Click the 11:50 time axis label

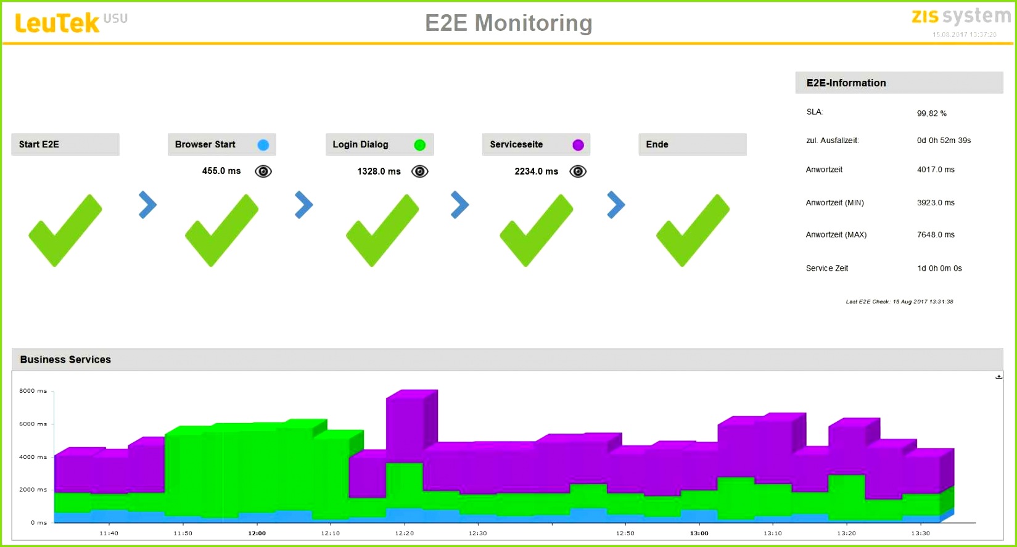(x=183, y=533)
